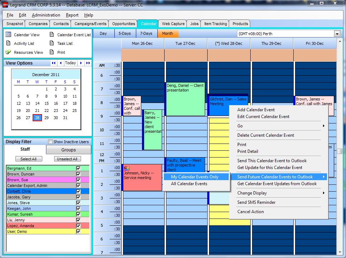Choose Send SMS Reminder
Image resolution: width=346 pixels, height=258 pixels.
click(279, 202)
